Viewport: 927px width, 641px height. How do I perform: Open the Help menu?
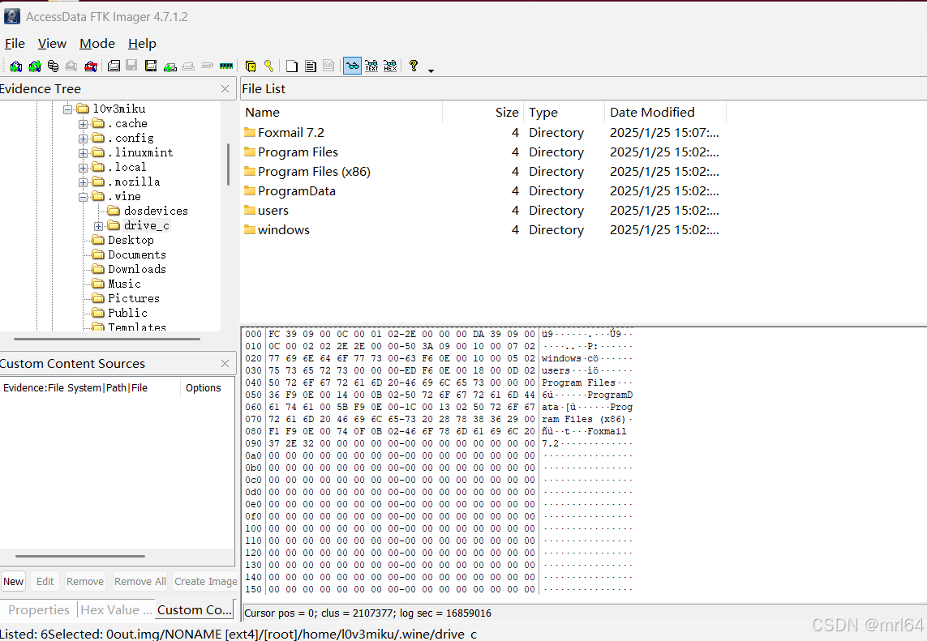click(x=142, y=44)
